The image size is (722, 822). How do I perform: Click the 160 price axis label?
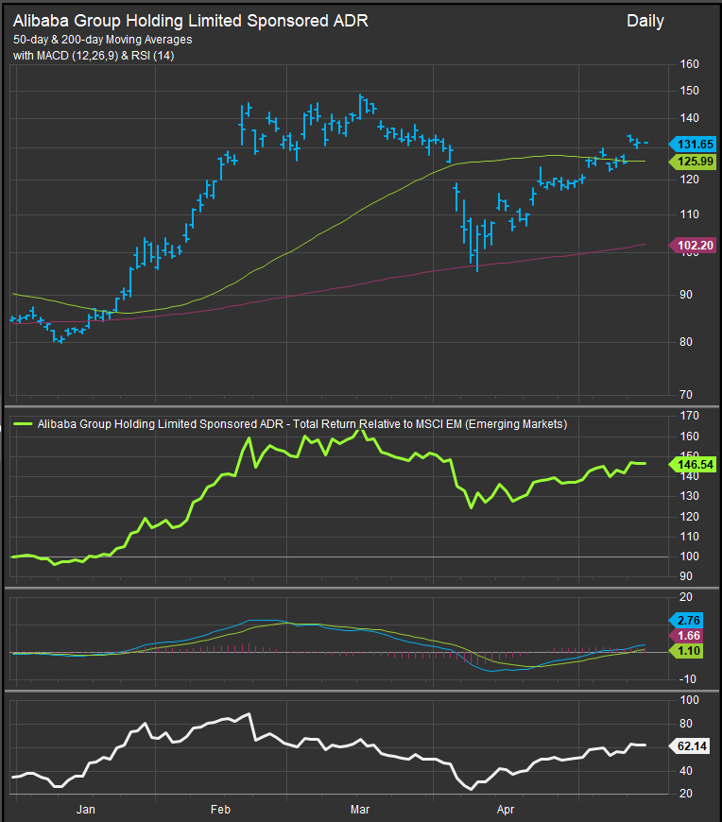[x=690, y=64]
